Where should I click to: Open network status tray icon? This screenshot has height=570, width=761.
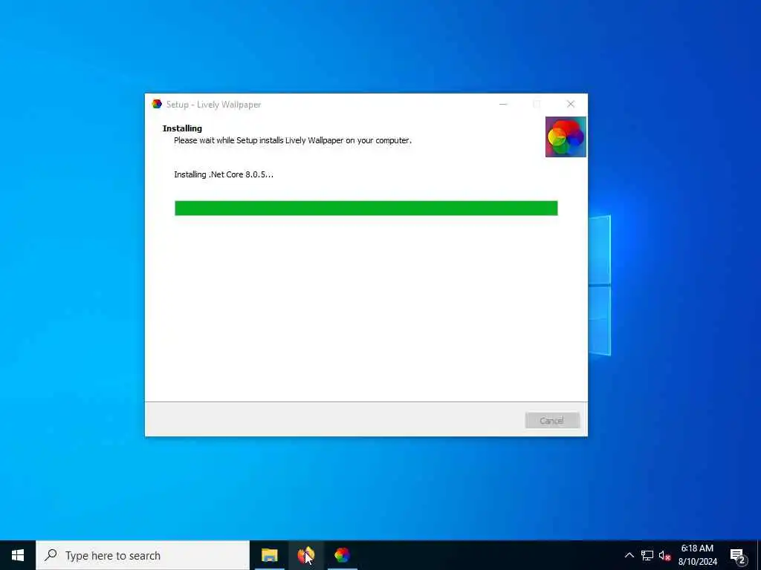pyautogui.click(x=647, y=555)
